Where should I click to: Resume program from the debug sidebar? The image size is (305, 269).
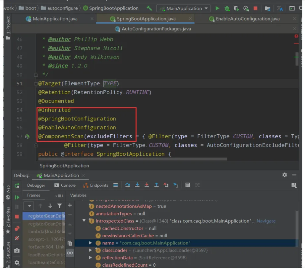pos(17,198)
